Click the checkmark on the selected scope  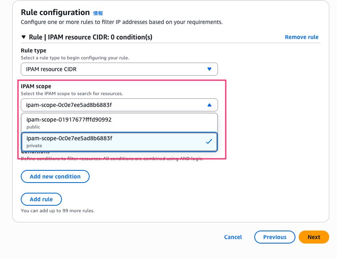(x=209, y=141)
